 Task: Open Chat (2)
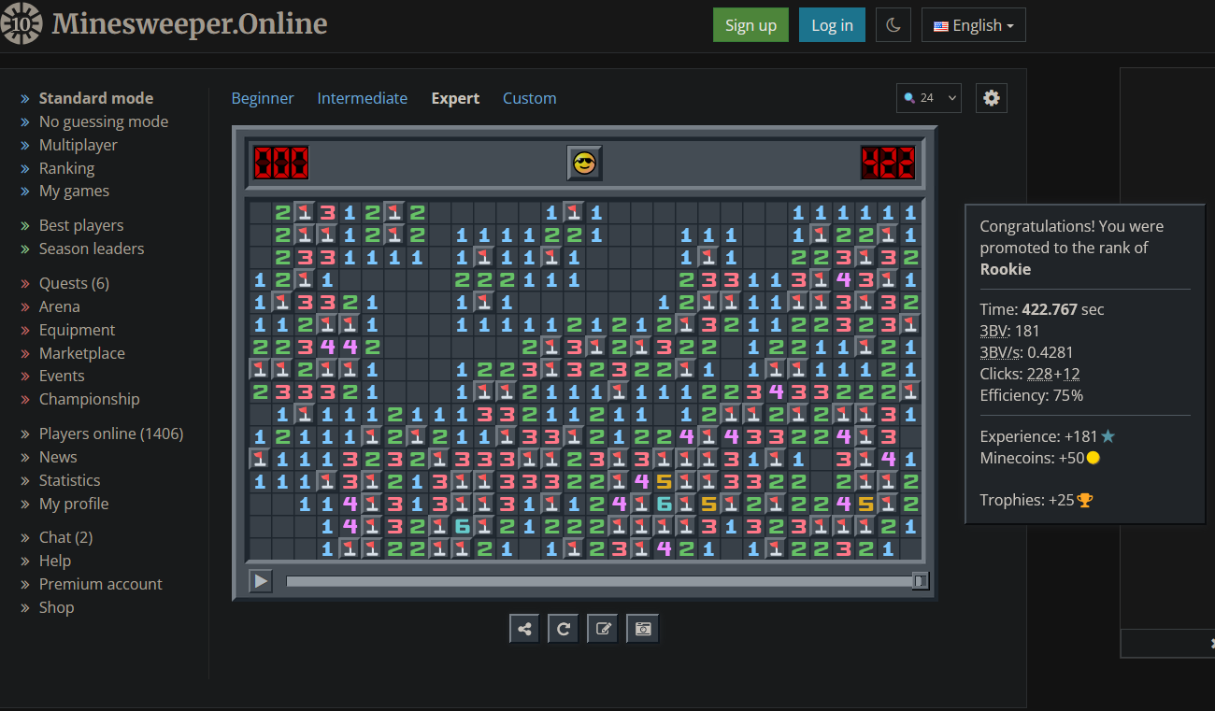click(x=65, y=537)
